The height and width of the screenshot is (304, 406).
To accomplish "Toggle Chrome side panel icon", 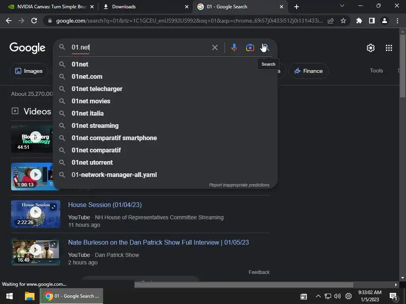I will tap(372, 21).
